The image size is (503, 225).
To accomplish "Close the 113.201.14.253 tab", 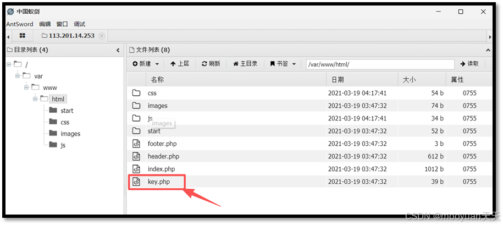I will (102, 36).
